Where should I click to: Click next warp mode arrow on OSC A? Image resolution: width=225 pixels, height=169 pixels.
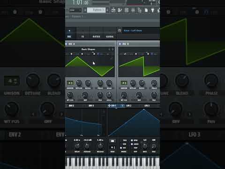coord(91,97)
